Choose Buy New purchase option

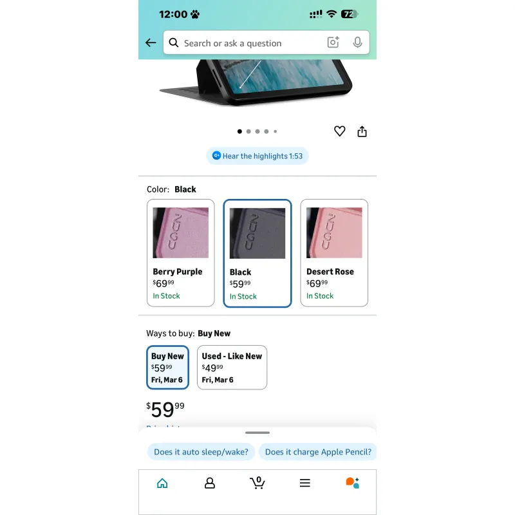coord(167,367)
